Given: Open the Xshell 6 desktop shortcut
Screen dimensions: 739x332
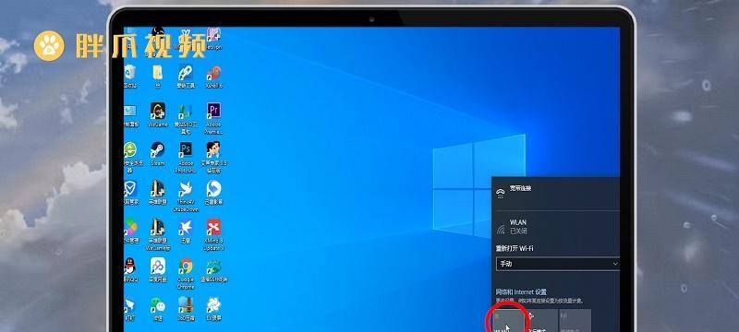Looking at the screenshot, I should (213, 77).
